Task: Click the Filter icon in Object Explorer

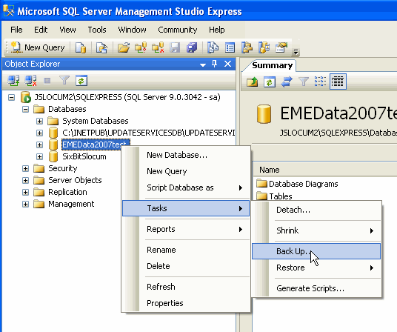Action: point(64,81)
